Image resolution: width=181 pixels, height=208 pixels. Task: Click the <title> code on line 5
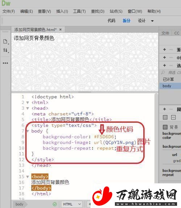pyautogui.click(x=72, y=120)
